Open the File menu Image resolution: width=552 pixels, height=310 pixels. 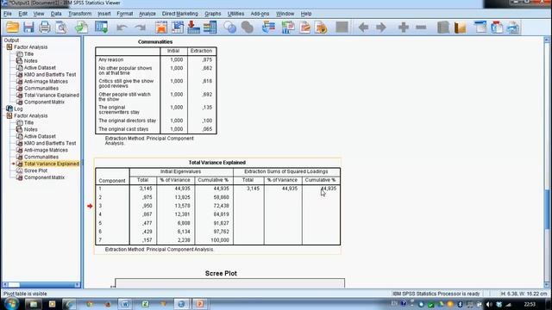point(8,14)
